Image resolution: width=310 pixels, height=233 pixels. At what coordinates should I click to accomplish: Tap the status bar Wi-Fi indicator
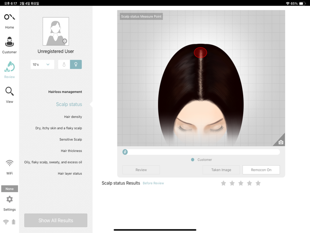[288, 4]
